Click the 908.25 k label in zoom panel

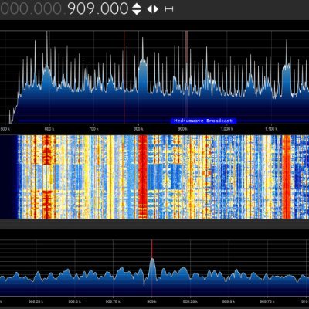(36, 301)
